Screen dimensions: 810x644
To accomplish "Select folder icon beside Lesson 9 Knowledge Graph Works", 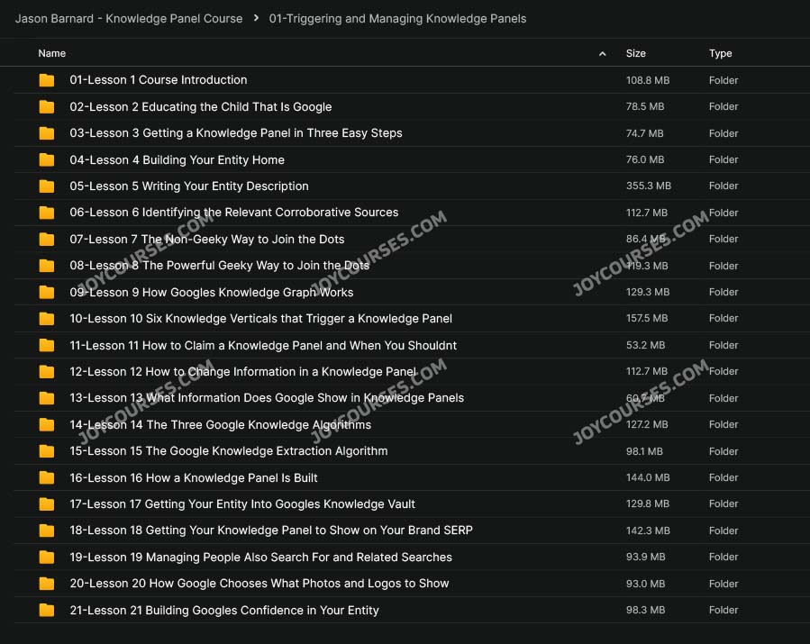I will pos(47,293).
